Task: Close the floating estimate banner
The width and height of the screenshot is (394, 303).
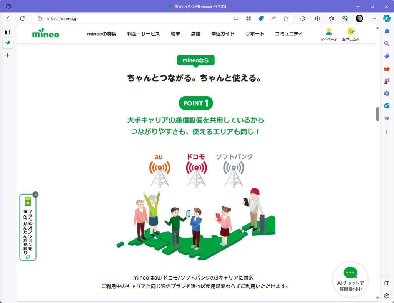Action: pyautogui.click(x=35, y=195)
